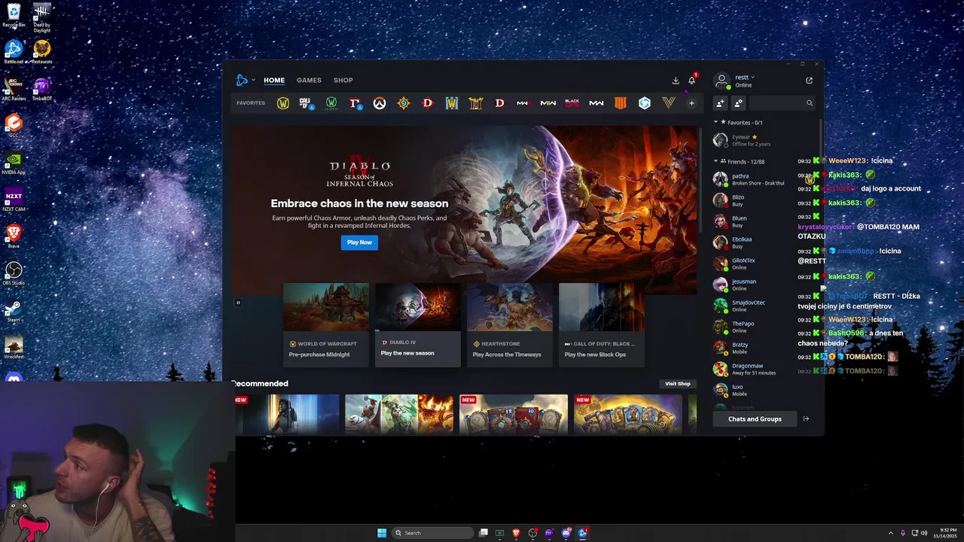Click the taskbar Search box
This screenshot has width=964, height=542.
click(433, 533)
